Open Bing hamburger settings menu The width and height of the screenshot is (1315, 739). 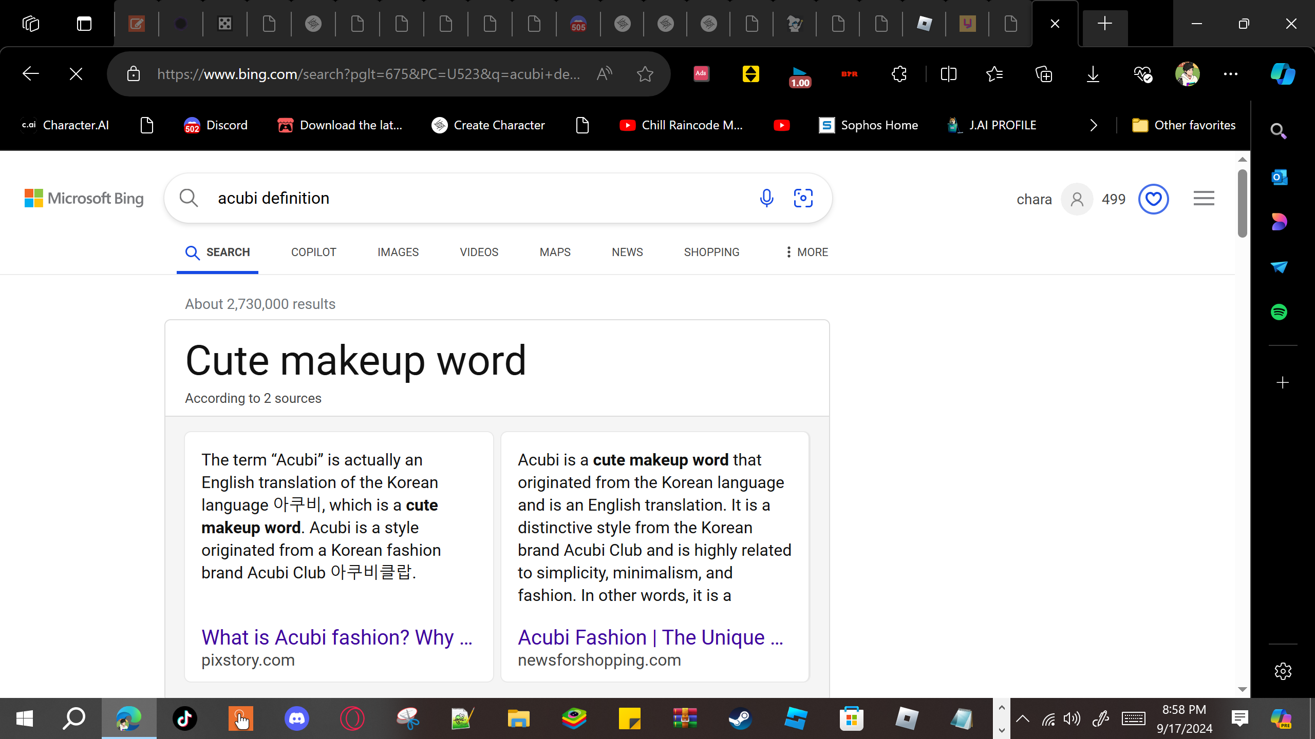pyautogui.click(x=1204, y=199)
